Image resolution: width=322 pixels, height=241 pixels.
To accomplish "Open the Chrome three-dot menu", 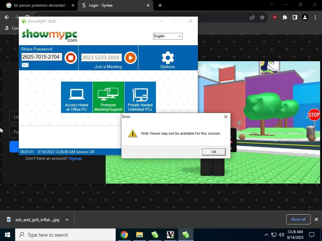I will tap(315, 18).
